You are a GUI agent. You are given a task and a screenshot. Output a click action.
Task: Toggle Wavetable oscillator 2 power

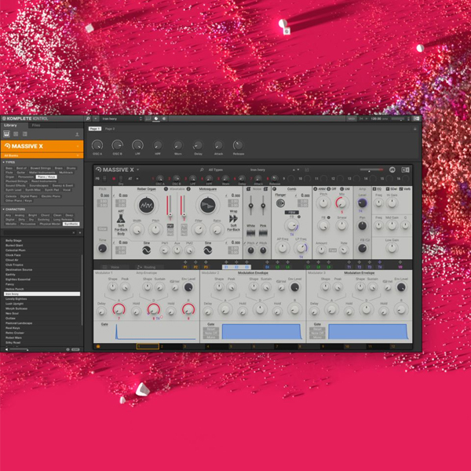pyautogui.click(x=188, y=189)
